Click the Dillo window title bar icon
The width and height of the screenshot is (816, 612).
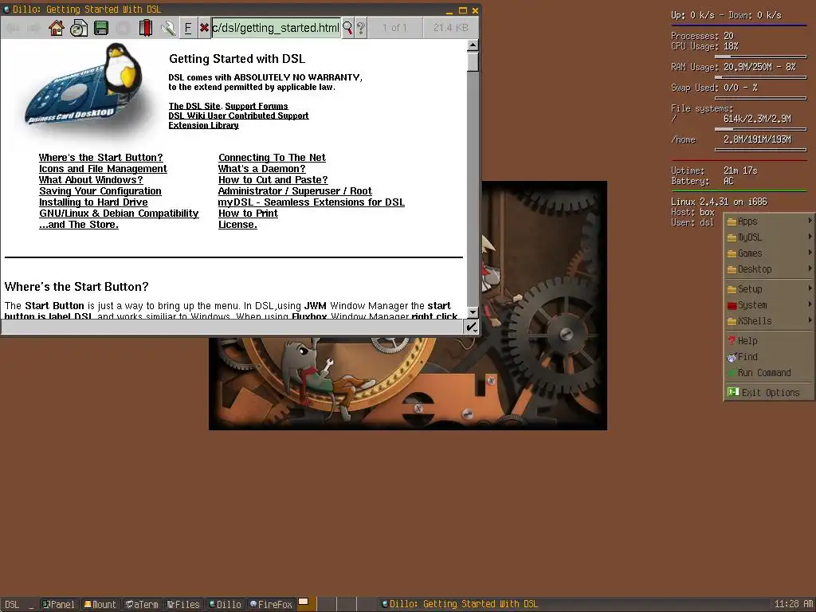[6, 10]
